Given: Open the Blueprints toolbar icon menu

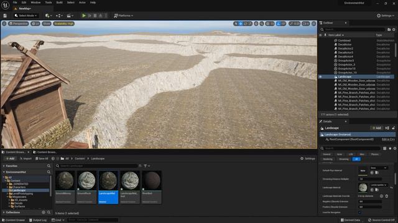Looking at the screenshot, I should (x=59, y=15).
